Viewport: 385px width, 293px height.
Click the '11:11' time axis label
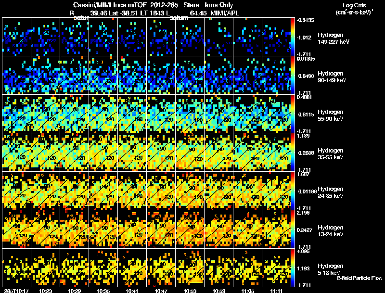(x=276, y=291)
